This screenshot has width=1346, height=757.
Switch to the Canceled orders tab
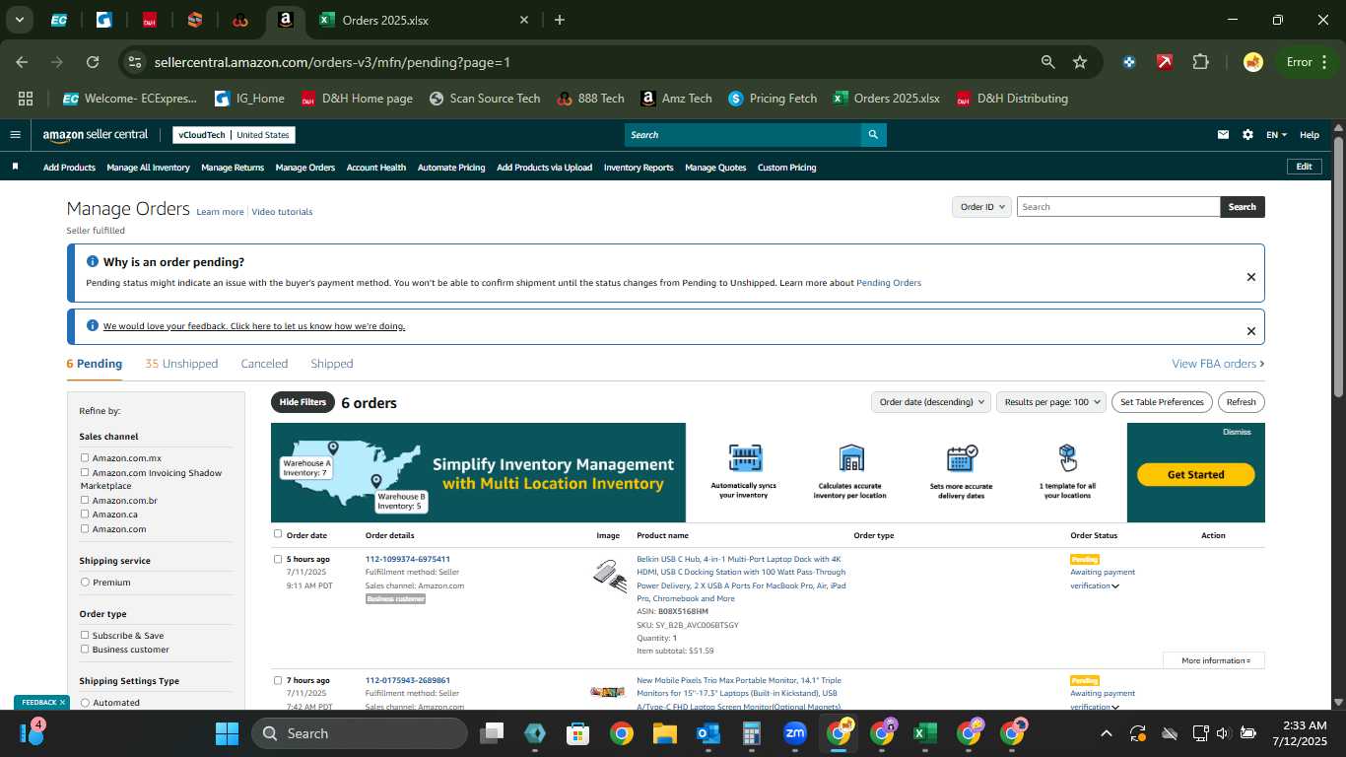tap(264, 364)
